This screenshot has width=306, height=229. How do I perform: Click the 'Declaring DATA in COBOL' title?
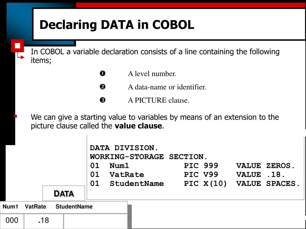pyautogui.click(x=117, y=25)
